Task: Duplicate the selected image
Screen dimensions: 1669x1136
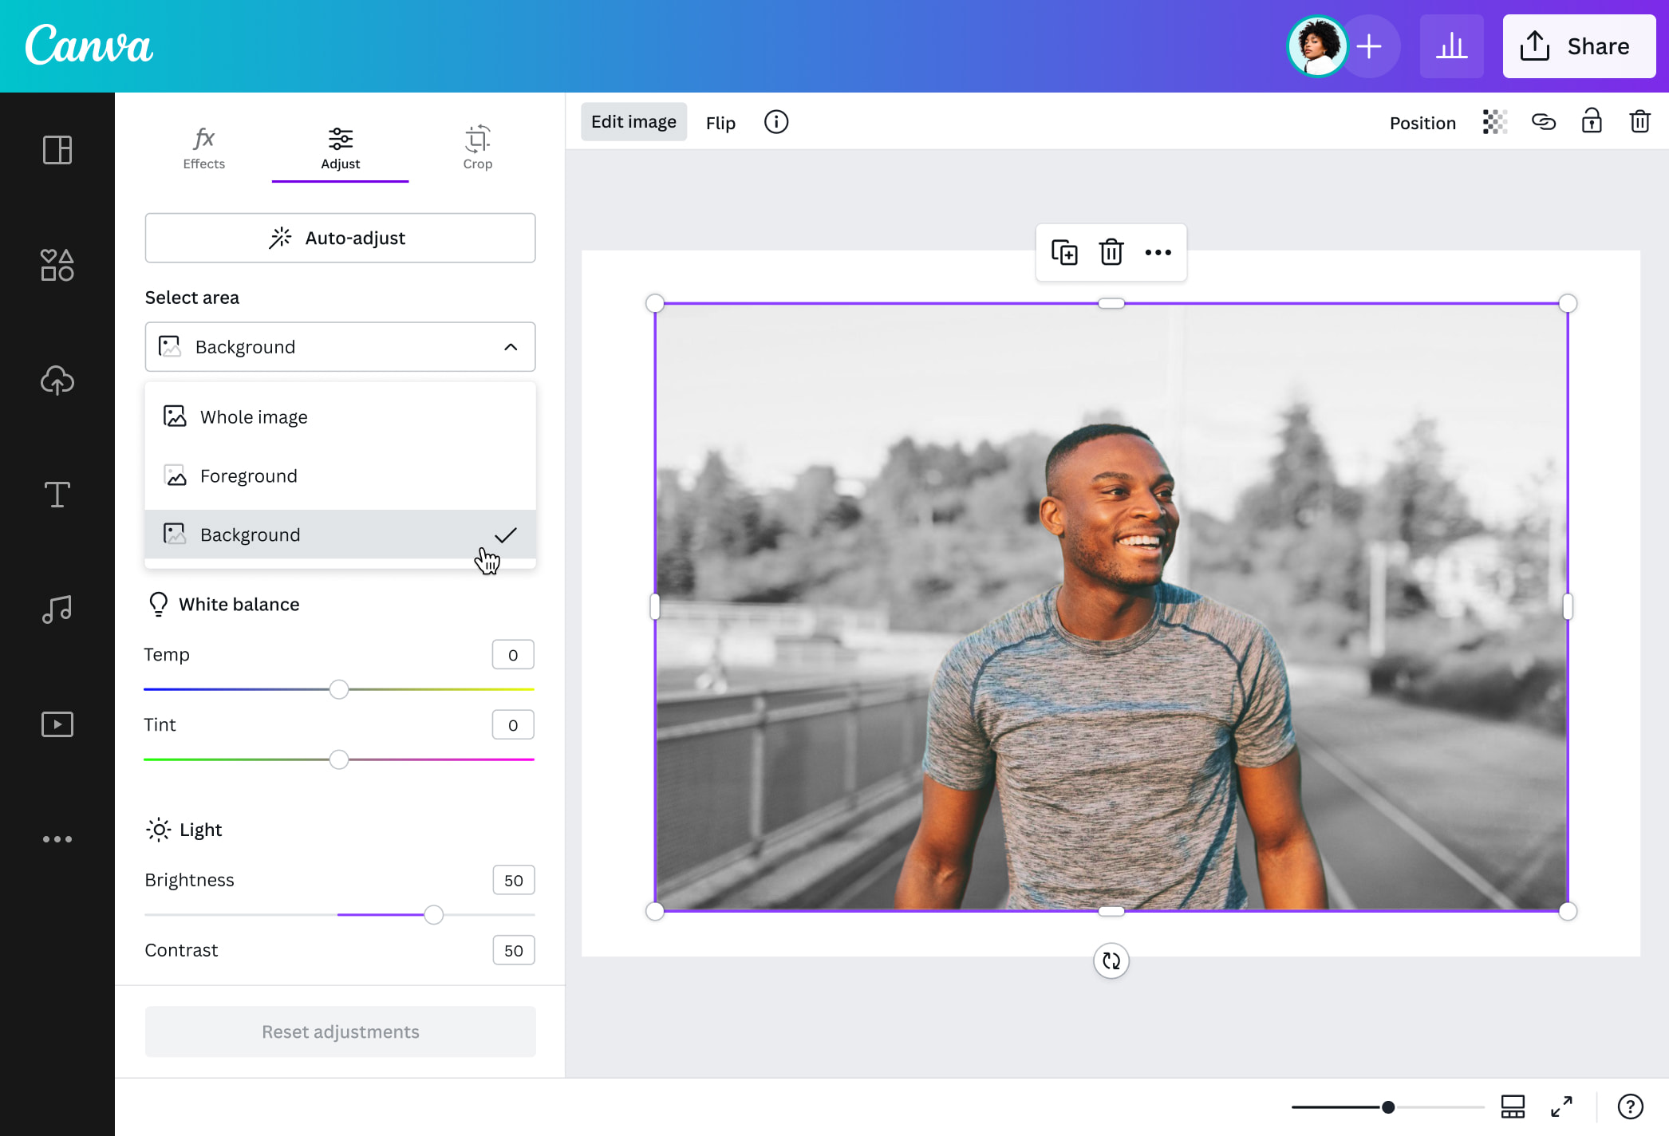Action: (x=1064, y=252)
